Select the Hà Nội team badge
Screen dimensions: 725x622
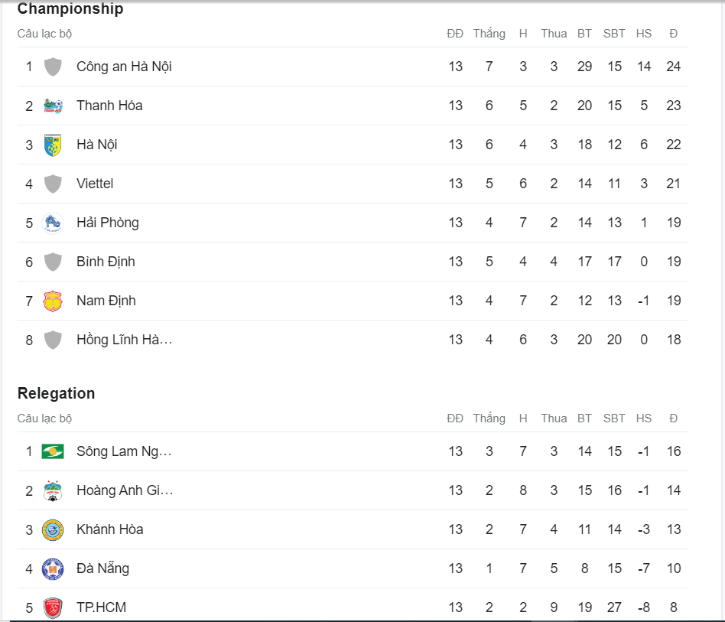[53, 145]
